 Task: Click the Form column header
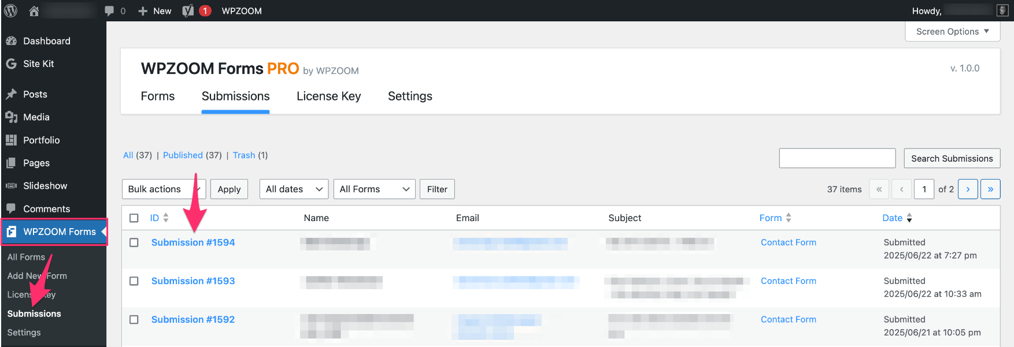[x=771, y=218]
